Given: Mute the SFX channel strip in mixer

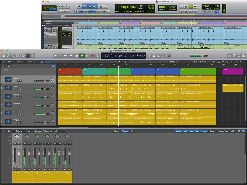Looking at the screenshot, I should point(55,169).
